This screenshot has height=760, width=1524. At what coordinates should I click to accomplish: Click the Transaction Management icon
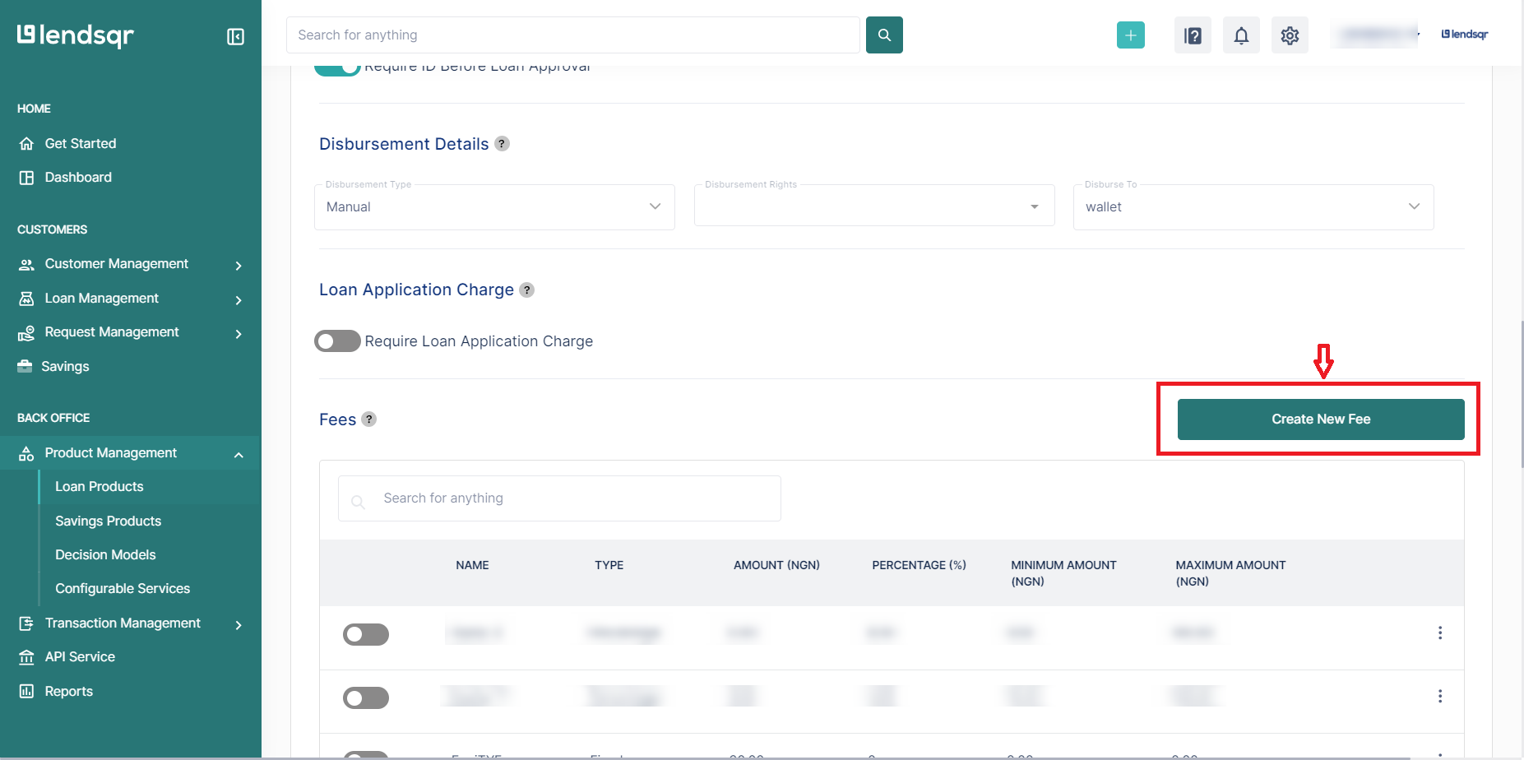click(x=26, y=623)
